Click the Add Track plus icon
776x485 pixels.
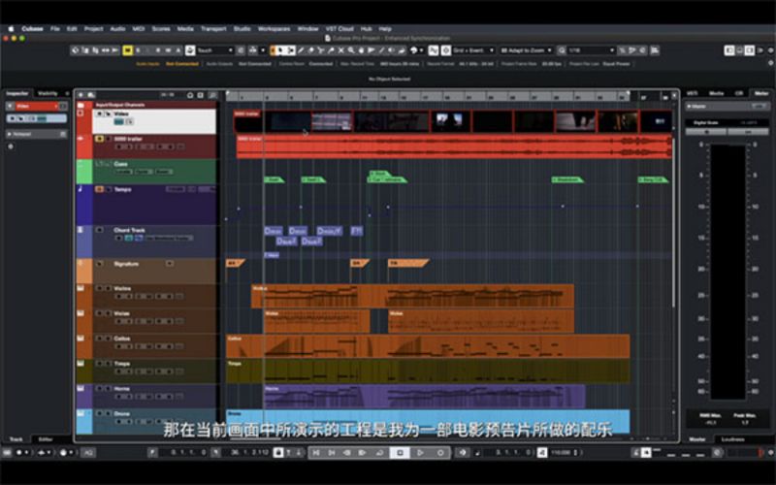pyautogui.click(x=80, y=94)
